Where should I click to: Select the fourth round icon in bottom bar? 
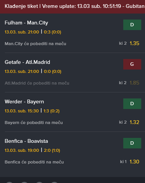click(x=54, y=182)
